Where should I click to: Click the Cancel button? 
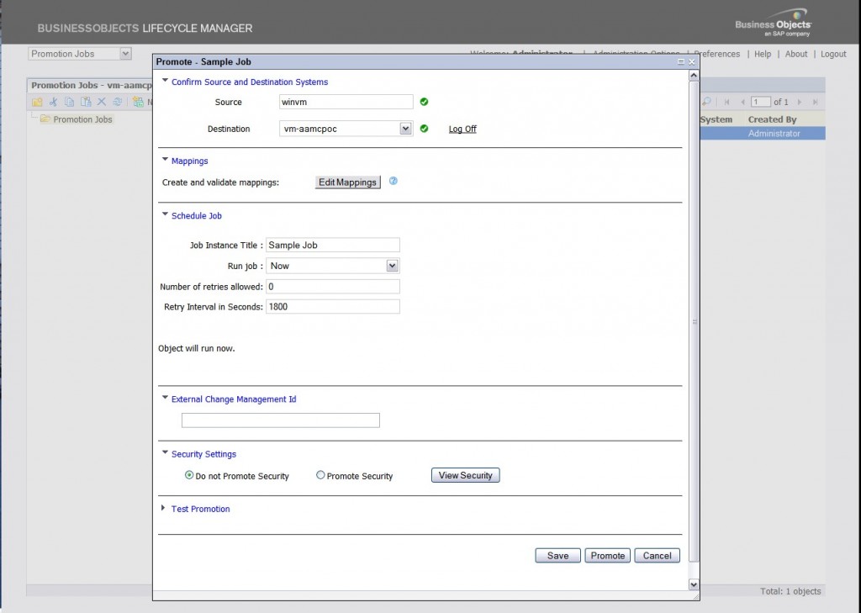pos(658,555)
